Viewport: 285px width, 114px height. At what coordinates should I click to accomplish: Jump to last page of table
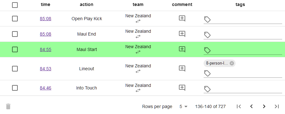(277, 106)
